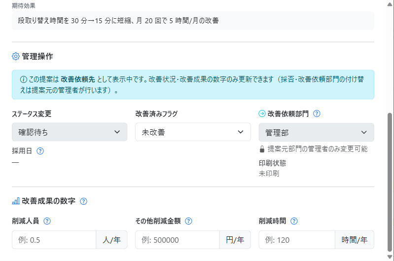Click the 期待効果 label
This screenshot has height=261, width=394.
24,5
